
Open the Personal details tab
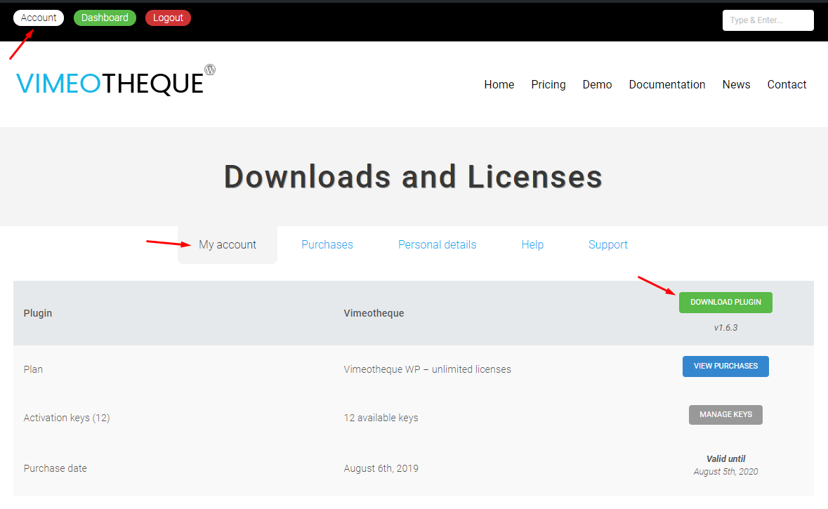[437, 244]
